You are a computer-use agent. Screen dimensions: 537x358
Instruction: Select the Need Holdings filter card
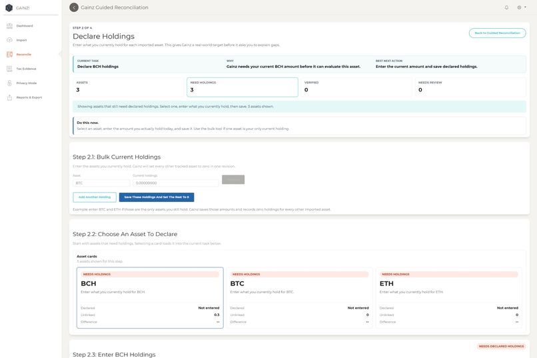point(242,87)
